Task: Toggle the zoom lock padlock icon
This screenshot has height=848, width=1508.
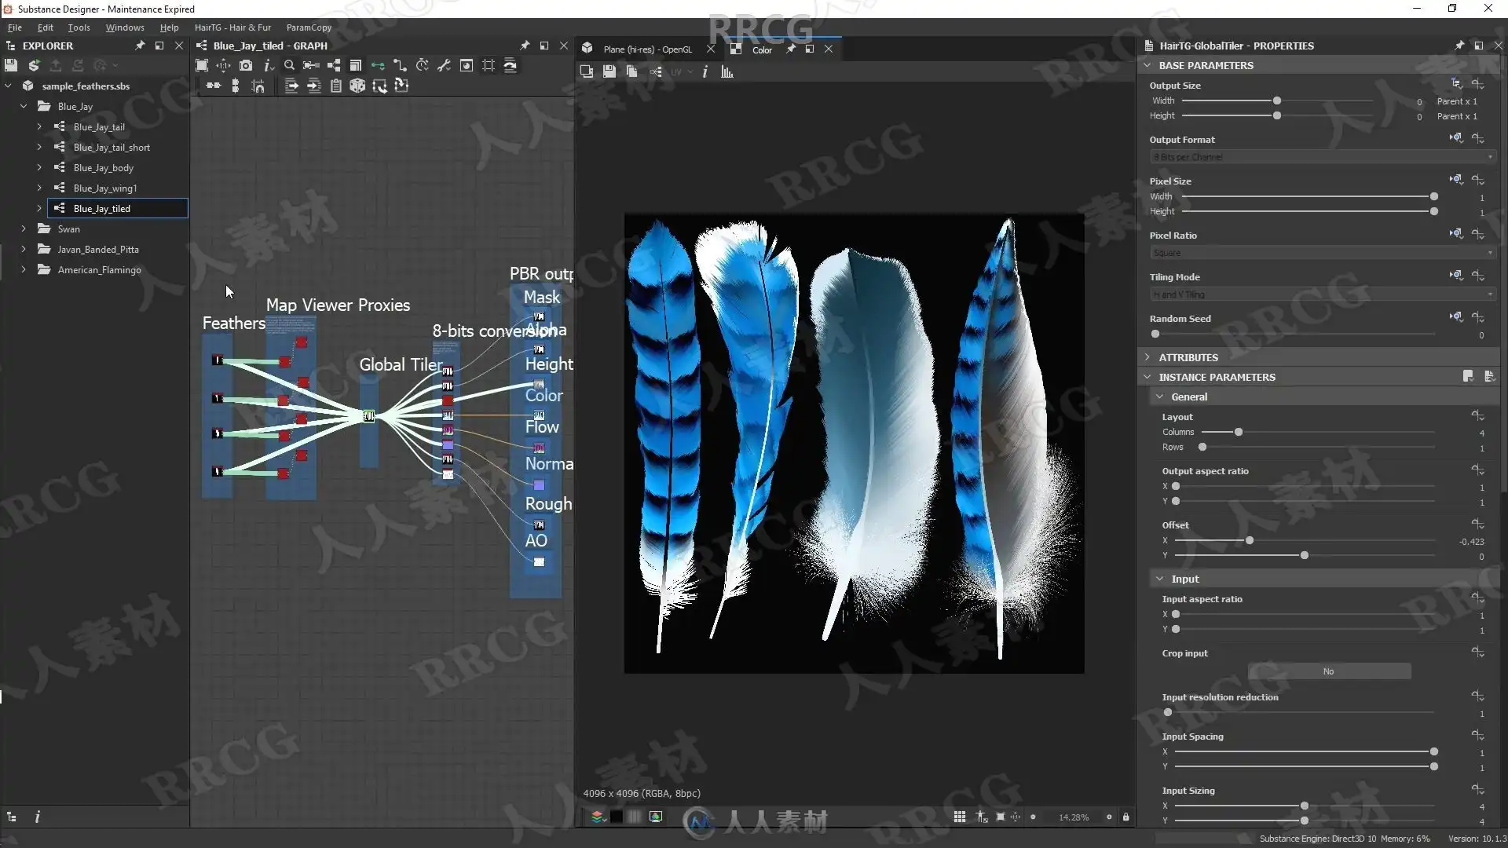Action: (x=1126, y=817)
